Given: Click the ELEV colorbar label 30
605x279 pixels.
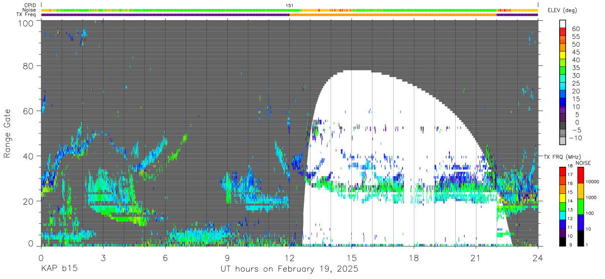Looking at the screenshot, I should tap(575, 76).
